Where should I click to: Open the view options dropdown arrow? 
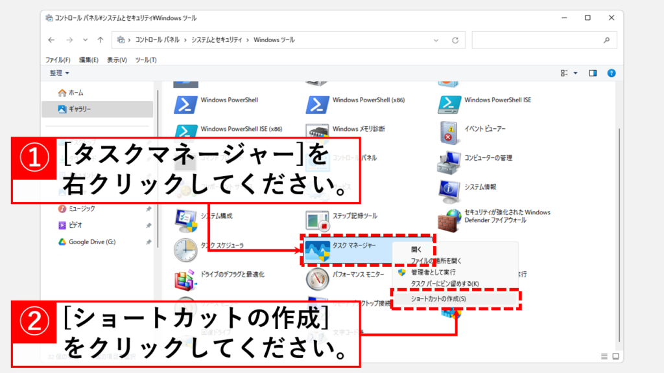(x=576, y=73)
